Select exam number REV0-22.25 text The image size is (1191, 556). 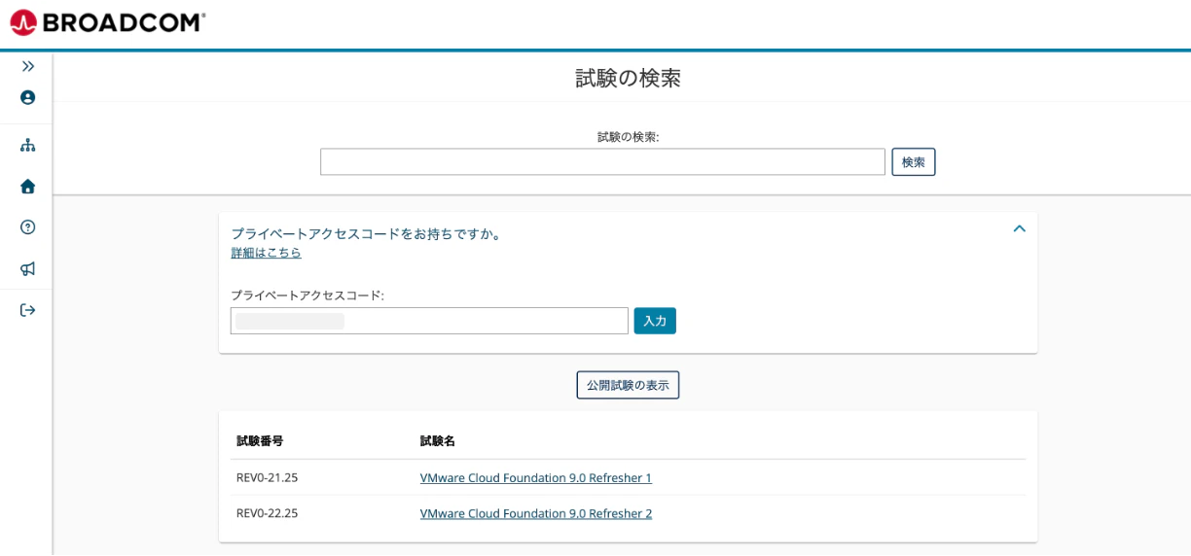pos(268,513)
